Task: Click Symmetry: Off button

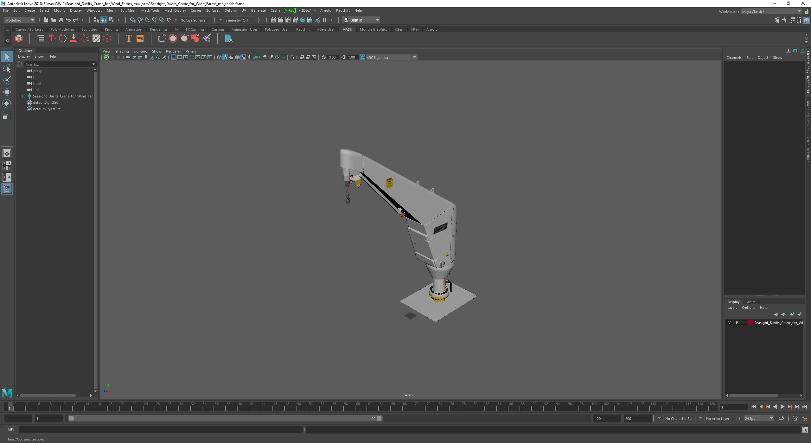Action: pyautogui.click(x=239, y=20)
